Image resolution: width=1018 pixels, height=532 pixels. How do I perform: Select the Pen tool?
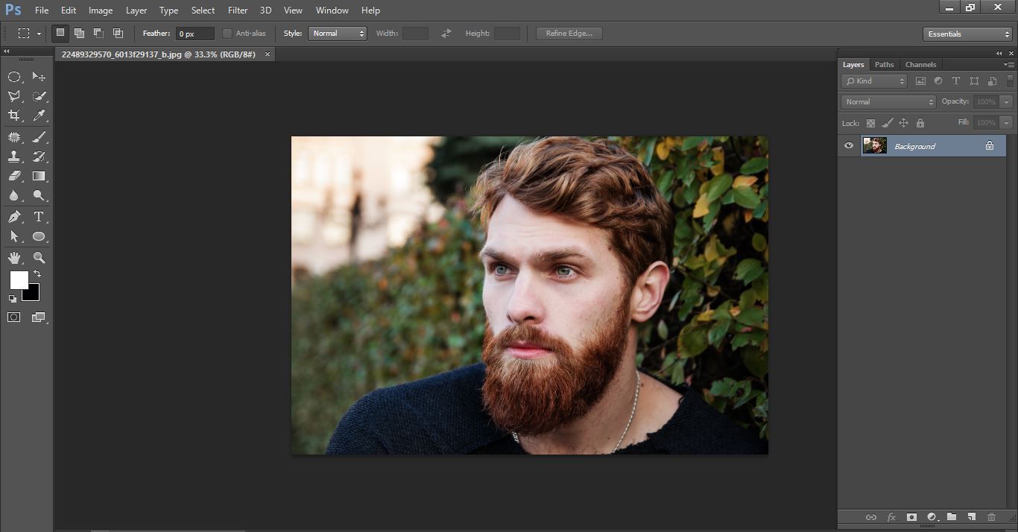pyautogui.click(x=13, y=217)
